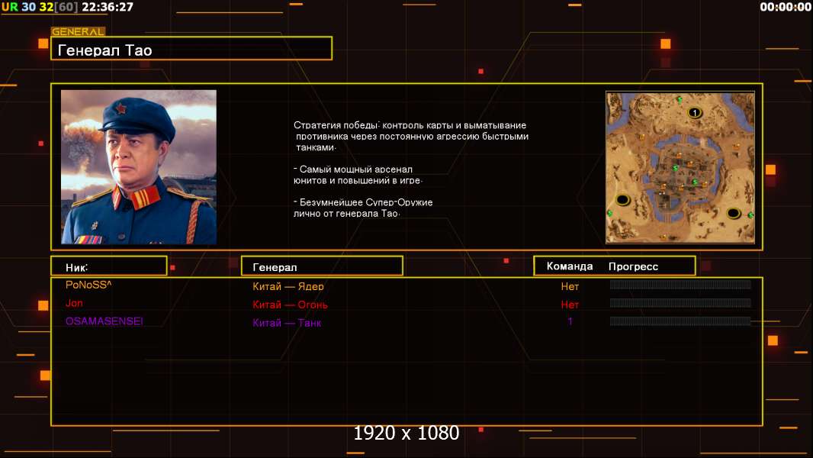This screenshot has width=813, height=458.
Task: Click the loading progress bar for OSAMASENSEI
Action: click(x=680, y=321)
